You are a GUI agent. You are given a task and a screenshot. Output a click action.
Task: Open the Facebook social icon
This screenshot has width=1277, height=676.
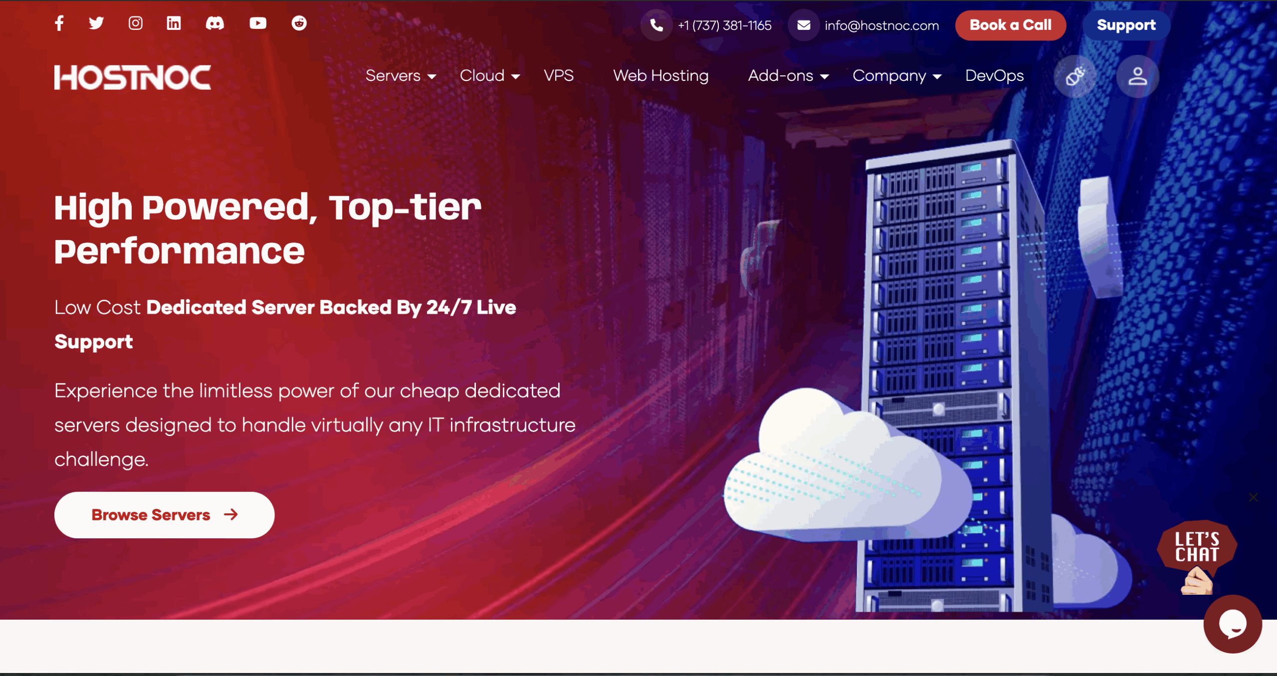pos(59,23)
